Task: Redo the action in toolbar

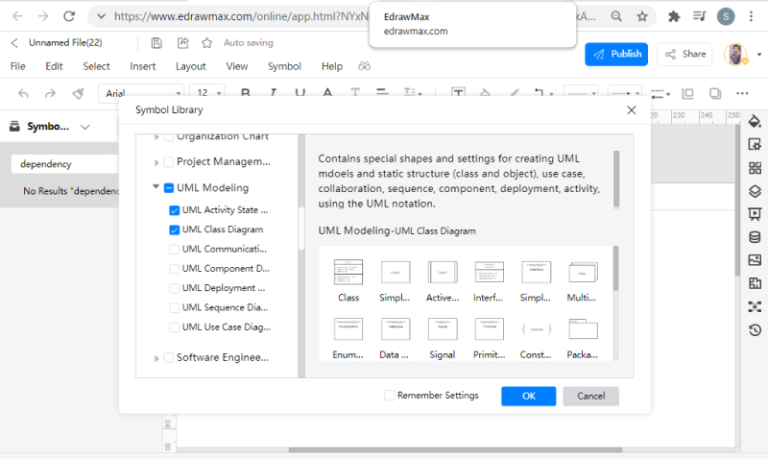Action: [x=50, y=93]
